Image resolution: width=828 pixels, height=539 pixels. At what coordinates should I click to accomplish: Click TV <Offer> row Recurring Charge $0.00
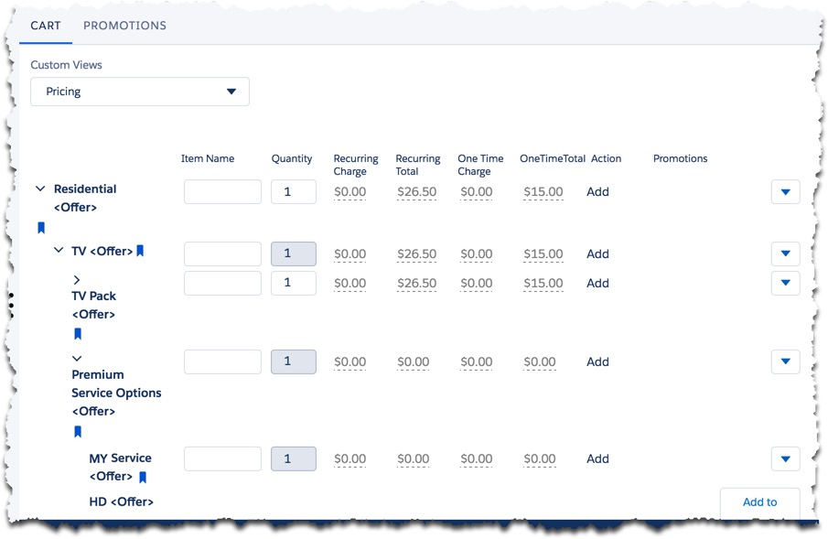pyautogui.click(x=350, y=253)
